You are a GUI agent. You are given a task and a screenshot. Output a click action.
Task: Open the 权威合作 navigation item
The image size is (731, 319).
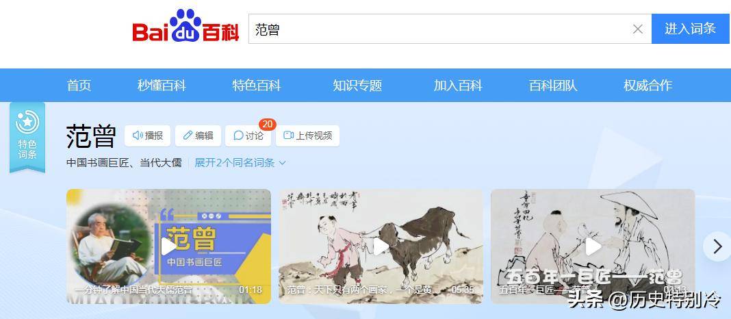click(x=647, y=86)
